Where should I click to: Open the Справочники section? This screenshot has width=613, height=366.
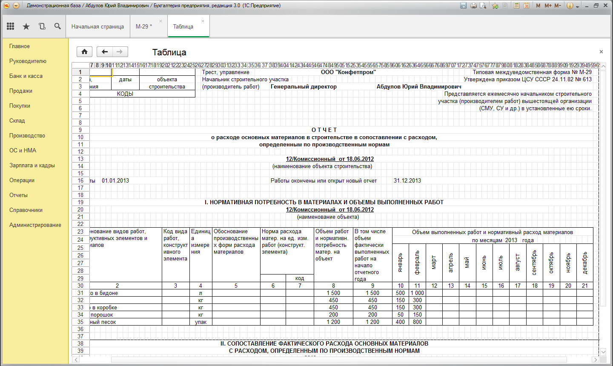point(26,210)
